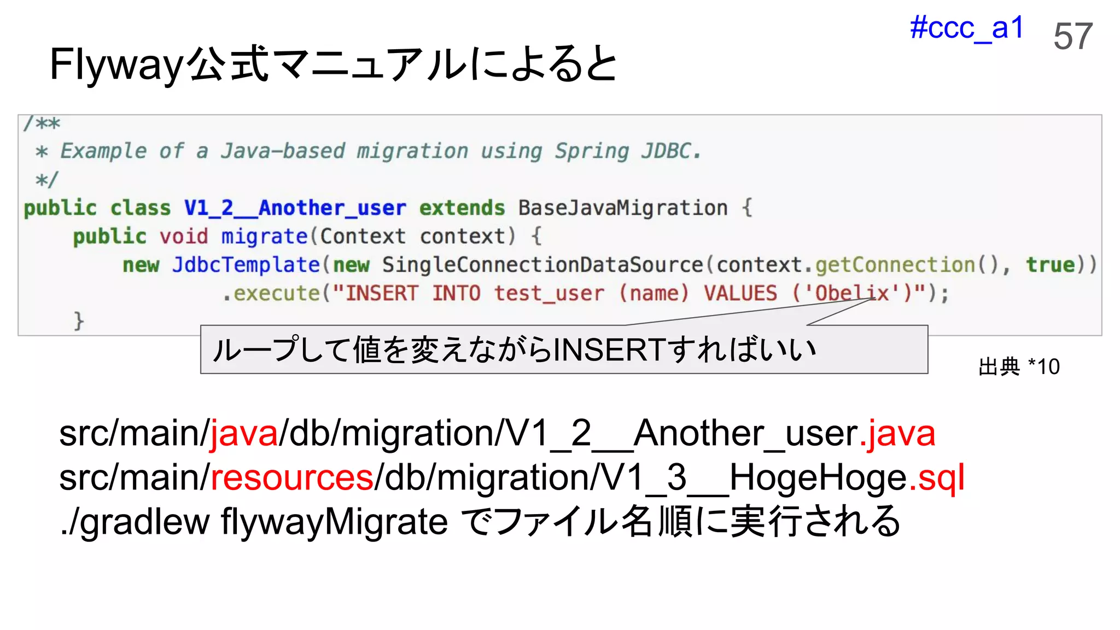Click the callout 'ループして値を変えながらINSERTすればいい'
The width and height of the screenshot is (1120, 630).
point(564,349)
